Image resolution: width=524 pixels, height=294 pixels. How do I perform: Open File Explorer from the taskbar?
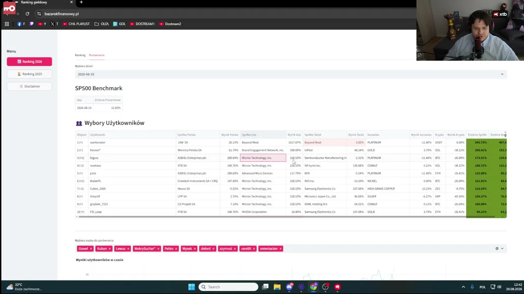point(277,287)
